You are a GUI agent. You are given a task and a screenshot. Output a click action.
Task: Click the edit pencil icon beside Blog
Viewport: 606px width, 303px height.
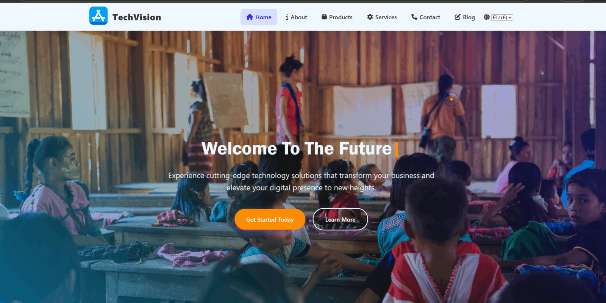click(458, 17)
